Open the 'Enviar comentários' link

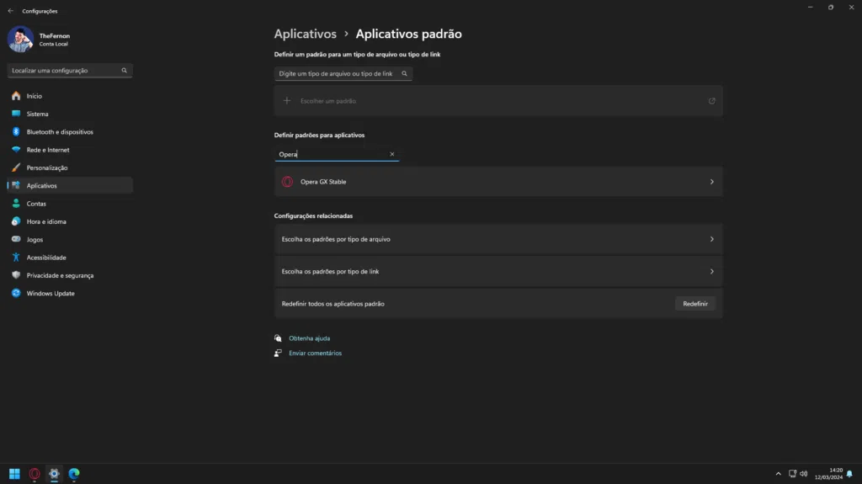point(315,353)
